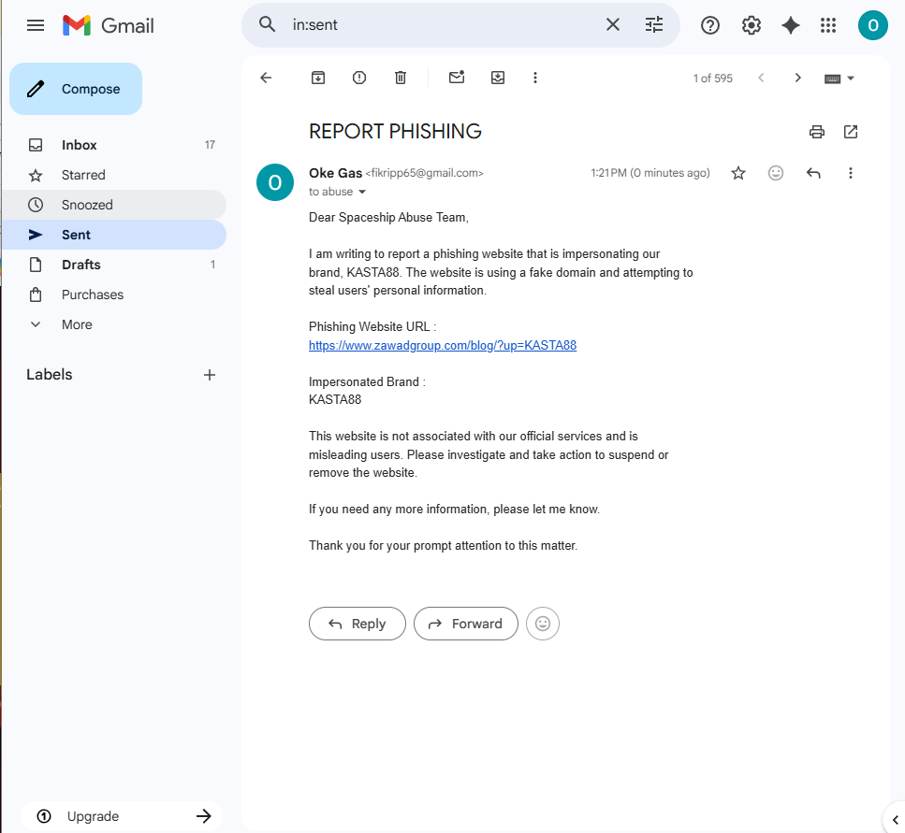Click the Upgrade storage button

click(122, 816)
